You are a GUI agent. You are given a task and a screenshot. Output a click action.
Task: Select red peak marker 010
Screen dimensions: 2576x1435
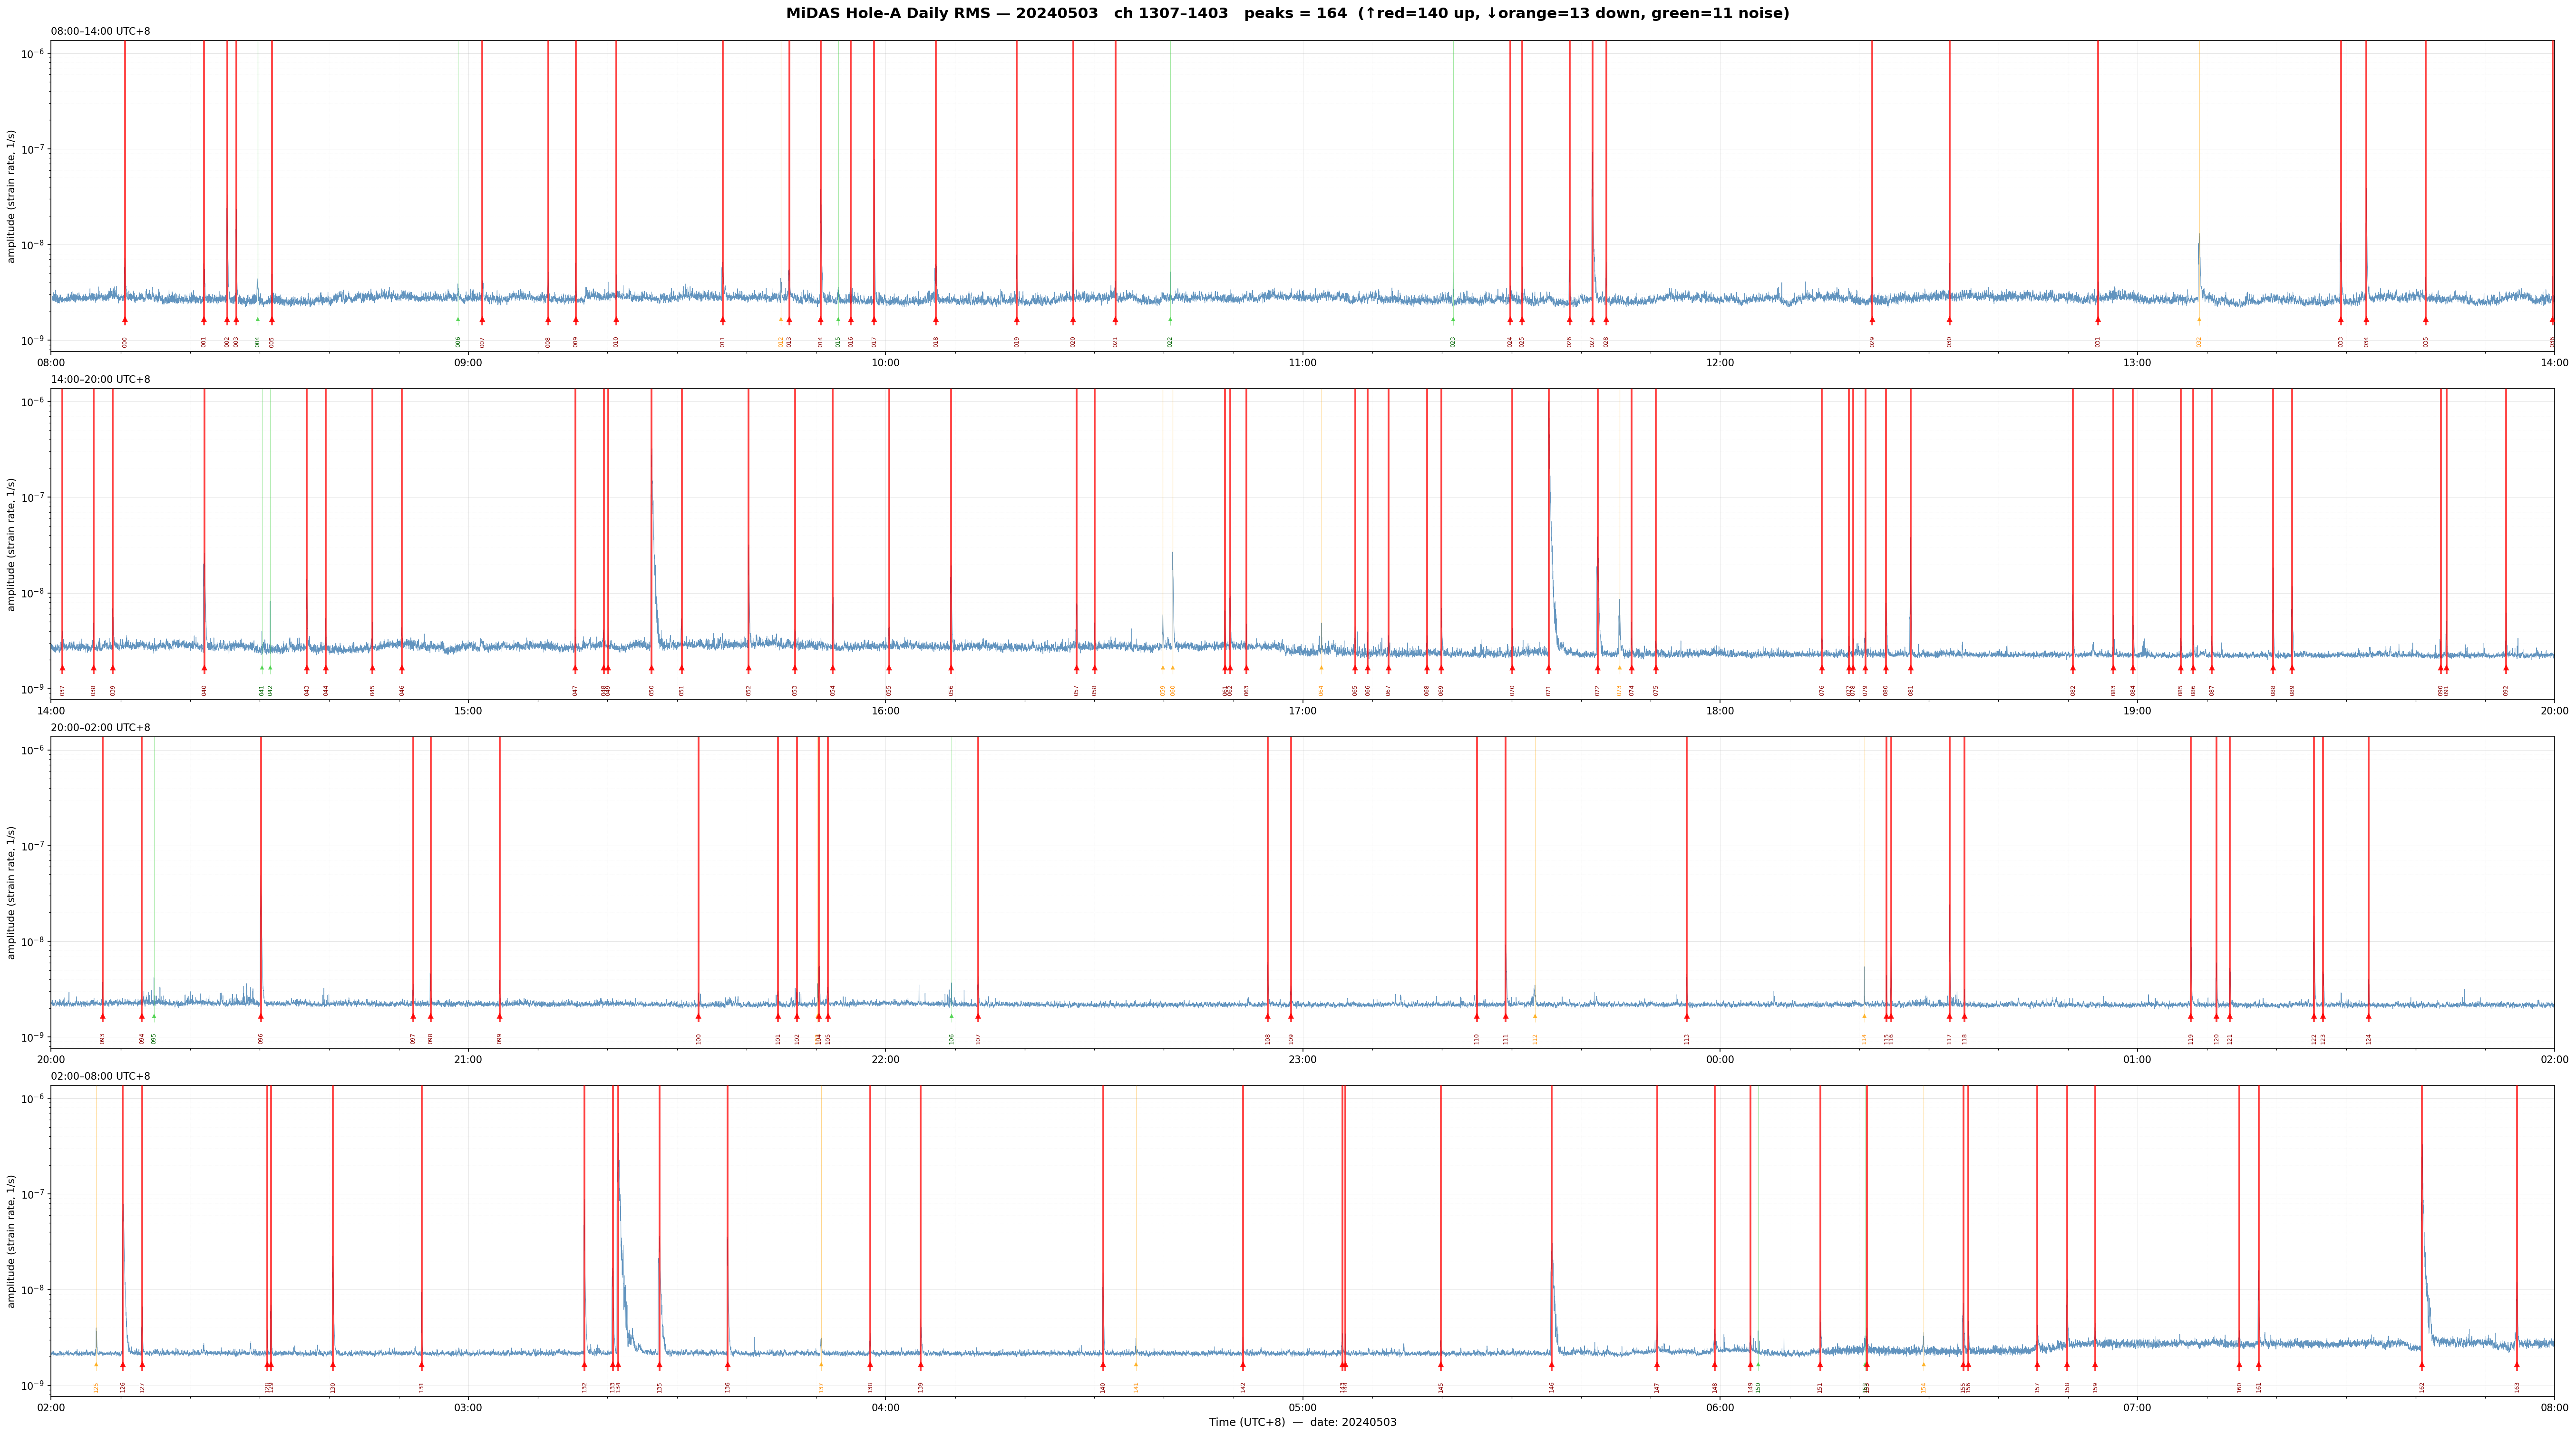pos(616,320)
